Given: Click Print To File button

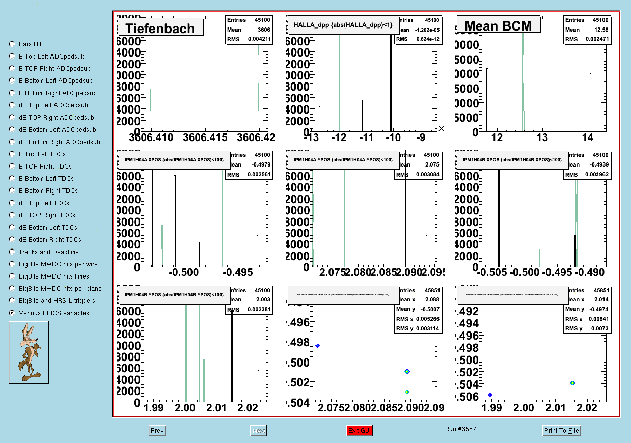Looking at the screenshot, I should click(x=562, y=431).
